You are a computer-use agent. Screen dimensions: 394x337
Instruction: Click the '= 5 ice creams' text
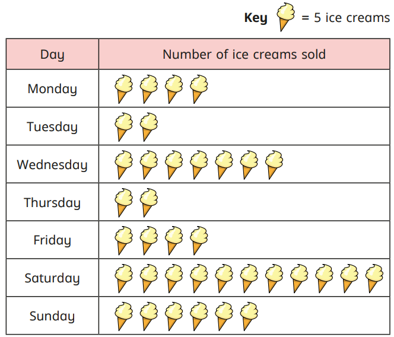pos(345,18)
